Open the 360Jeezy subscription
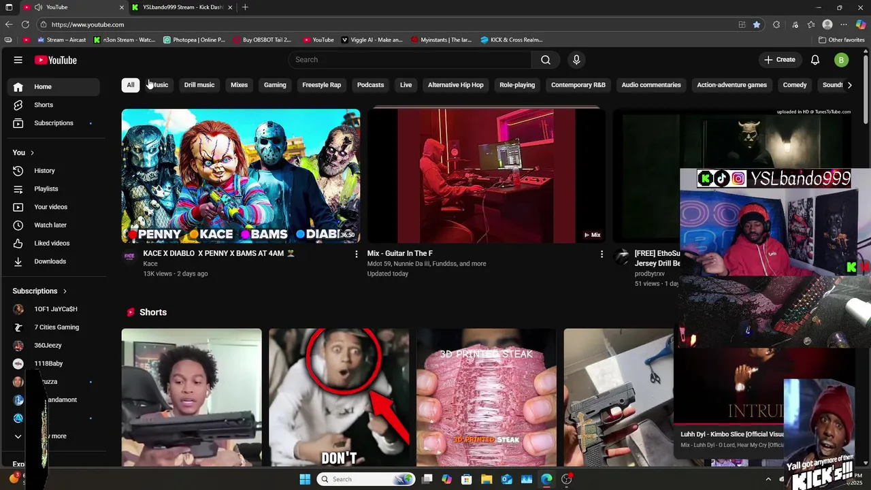Screen dimensions: 871x490 coord(53,345)
